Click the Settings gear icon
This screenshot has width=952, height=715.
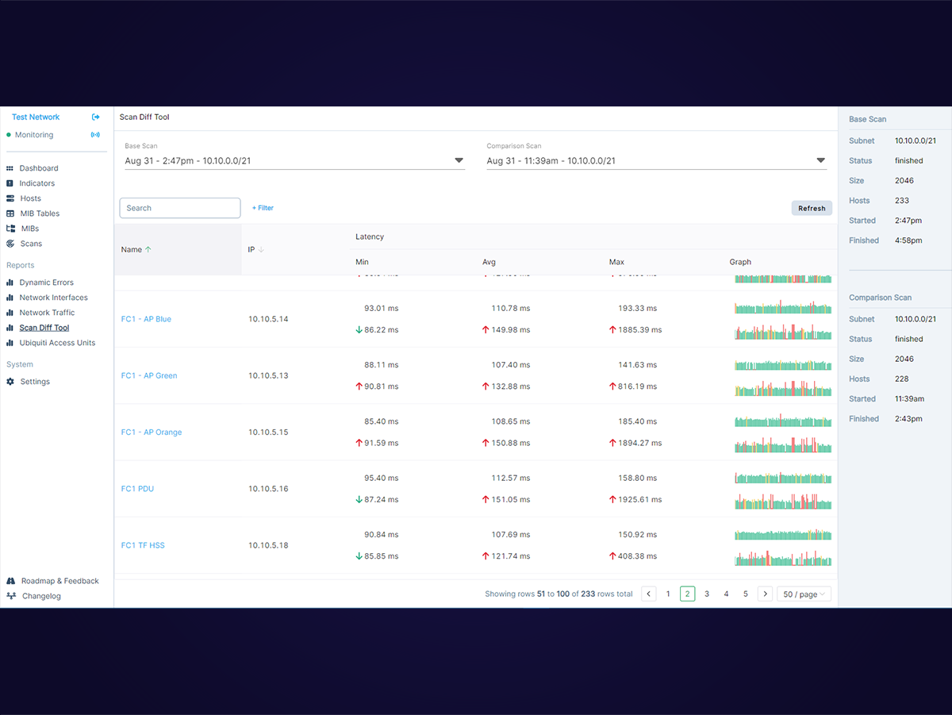click(10, 382)
